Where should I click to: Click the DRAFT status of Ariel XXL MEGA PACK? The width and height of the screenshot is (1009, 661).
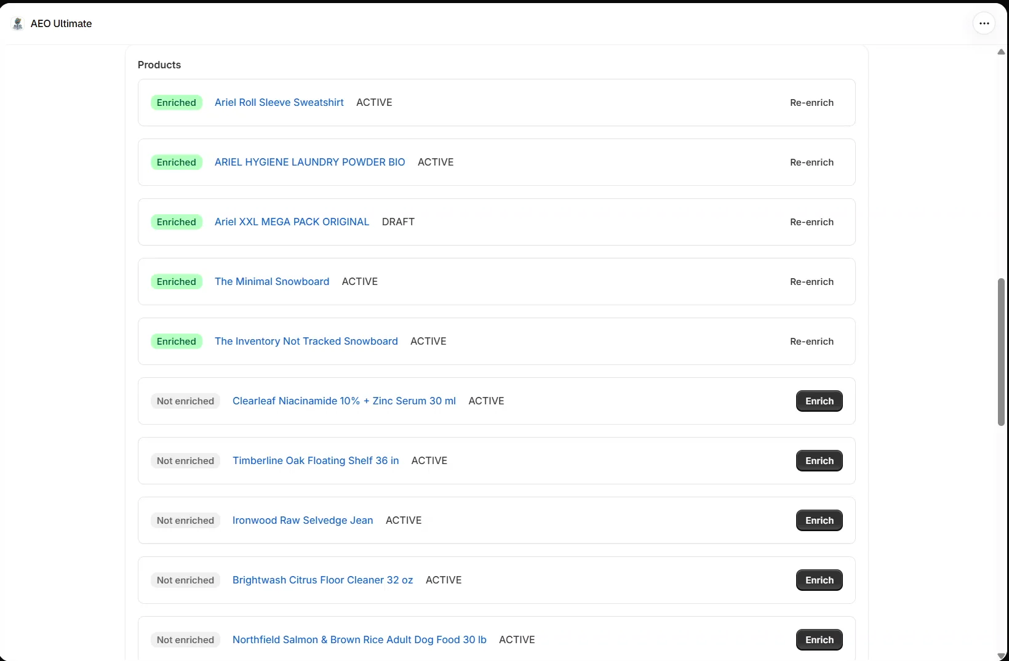(398, 222)
